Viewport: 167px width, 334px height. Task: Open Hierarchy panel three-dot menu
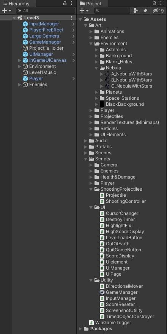pyautogui.click(x=71, y=3)
